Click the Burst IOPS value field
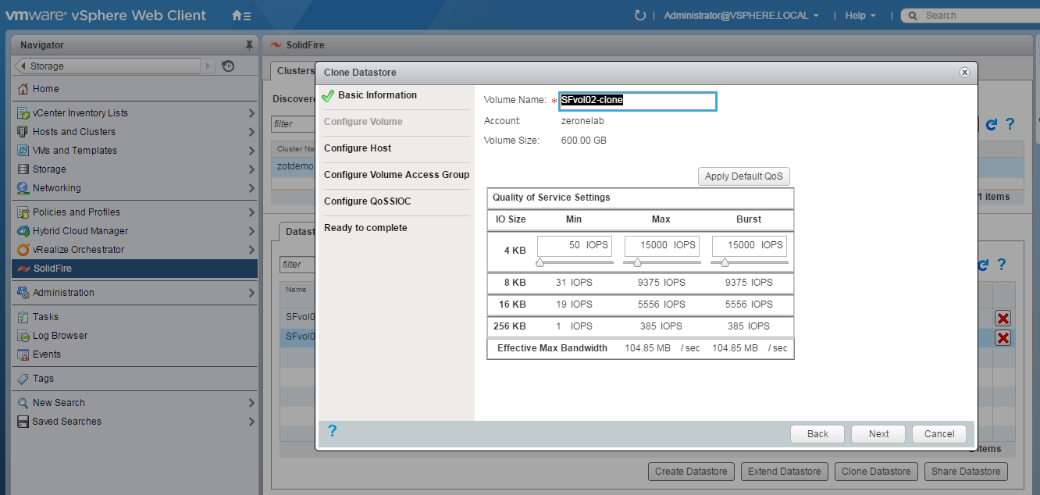Viewport: 1040px width, 495px height. (750, 245)
